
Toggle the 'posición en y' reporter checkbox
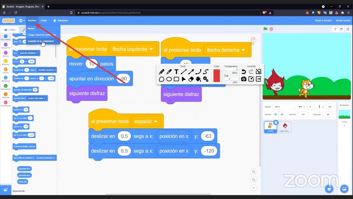click(14, 175)
